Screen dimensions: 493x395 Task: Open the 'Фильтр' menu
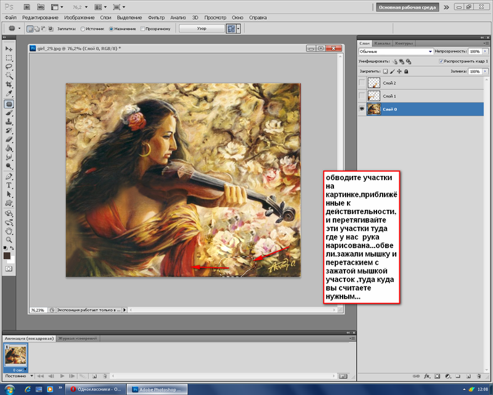157,18
